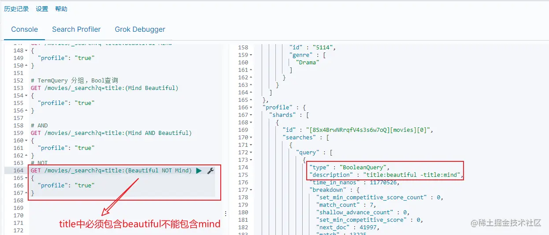
Task: Open 帮助 help menu
Action: click(61, 9)
